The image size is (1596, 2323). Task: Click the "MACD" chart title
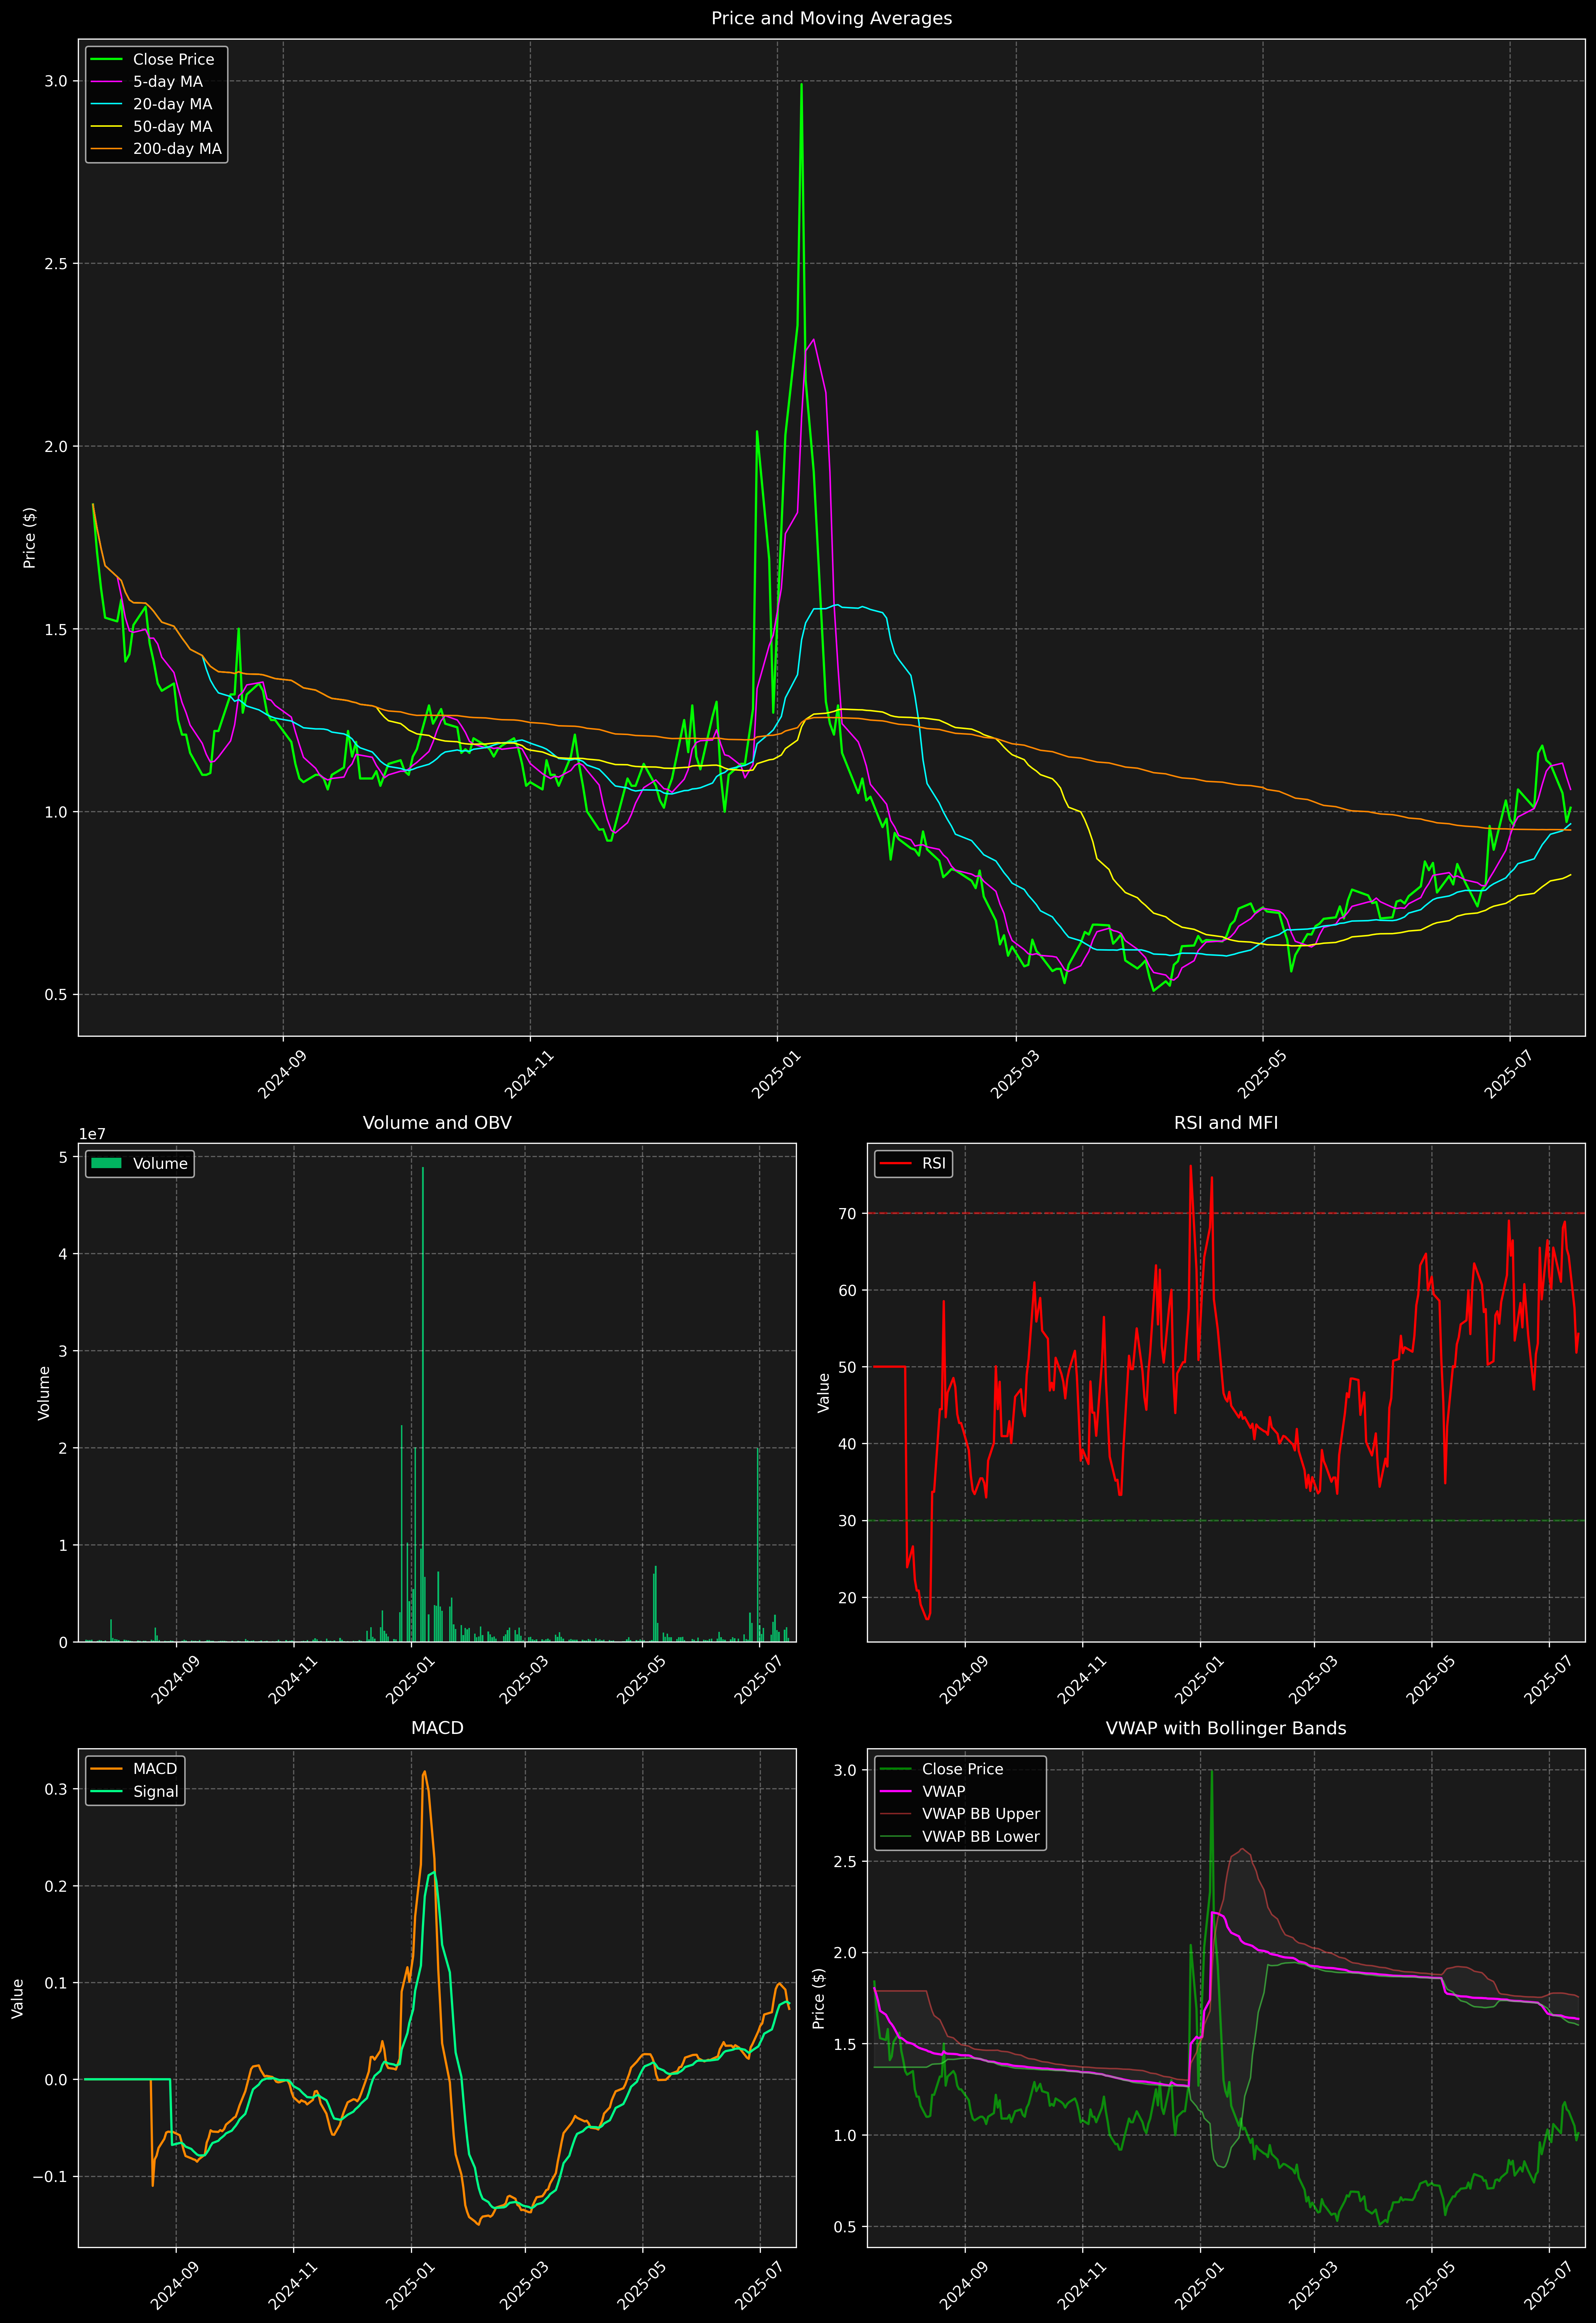click(x=437, y=1728)
